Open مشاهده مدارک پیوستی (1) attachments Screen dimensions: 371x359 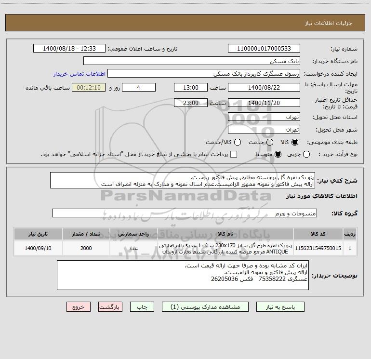coord(205,307)
